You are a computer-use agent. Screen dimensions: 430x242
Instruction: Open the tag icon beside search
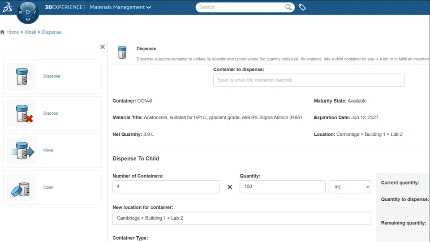302,8
